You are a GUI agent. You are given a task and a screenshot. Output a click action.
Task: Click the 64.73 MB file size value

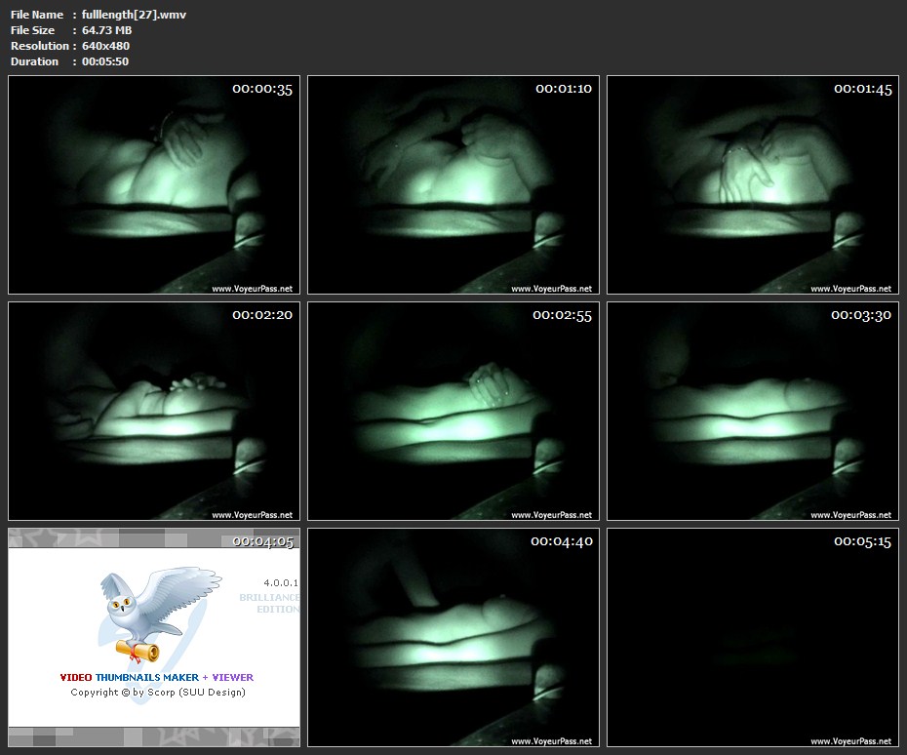[x=106, y=30]
